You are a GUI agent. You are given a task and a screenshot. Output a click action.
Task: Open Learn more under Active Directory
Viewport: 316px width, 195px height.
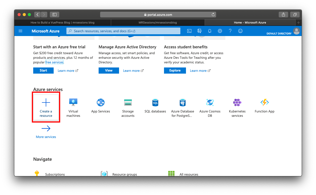(133, 71)
